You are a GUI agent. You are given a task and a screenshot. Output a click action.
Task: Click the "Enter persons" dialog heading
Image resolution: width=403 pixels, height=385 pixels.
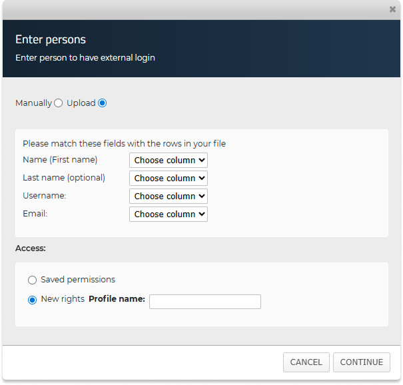(x=51, y=40)
